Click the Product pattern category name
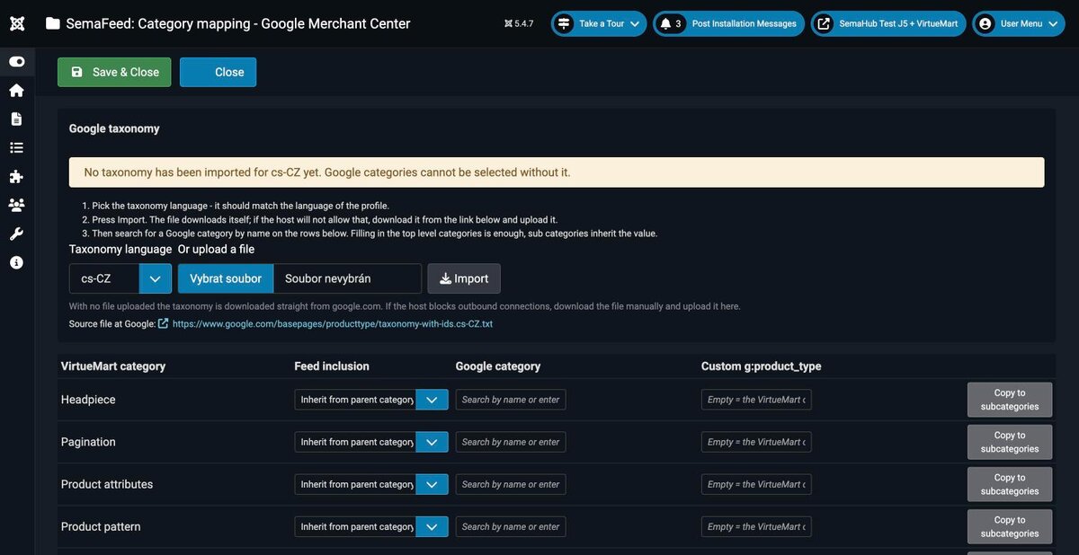The image size is (1079, 555). [101, 526]
